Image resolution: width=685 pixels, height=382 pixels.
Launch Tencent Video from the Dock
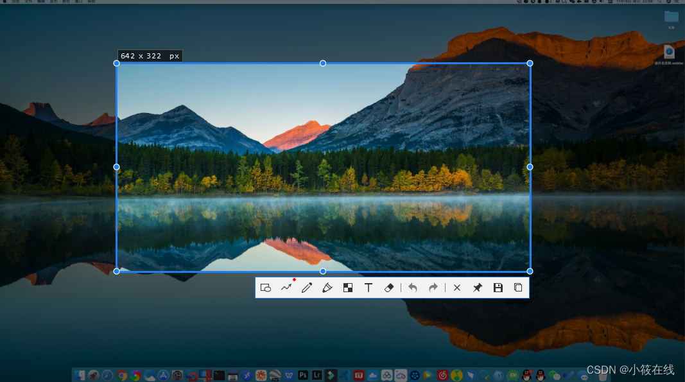click(429, 375)
